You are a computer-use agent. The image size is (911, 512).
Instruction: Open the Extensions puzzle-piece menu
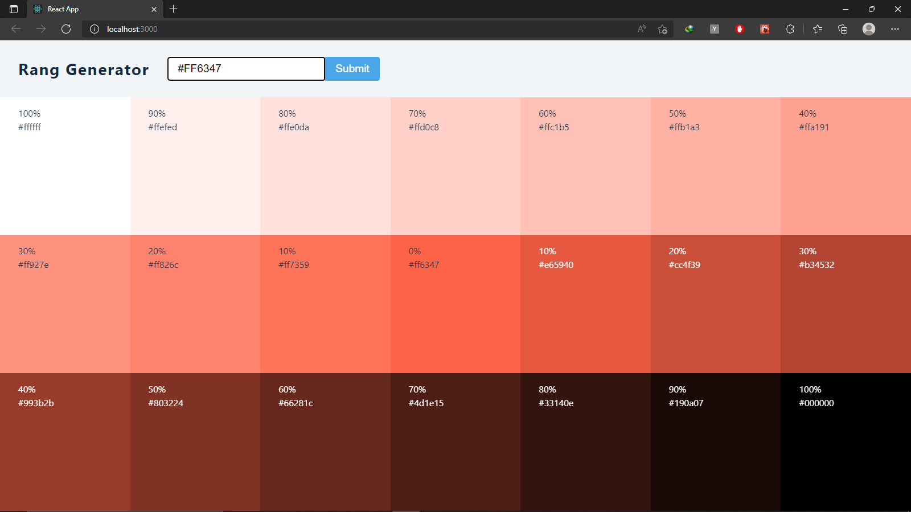click(x=790, y=29)
